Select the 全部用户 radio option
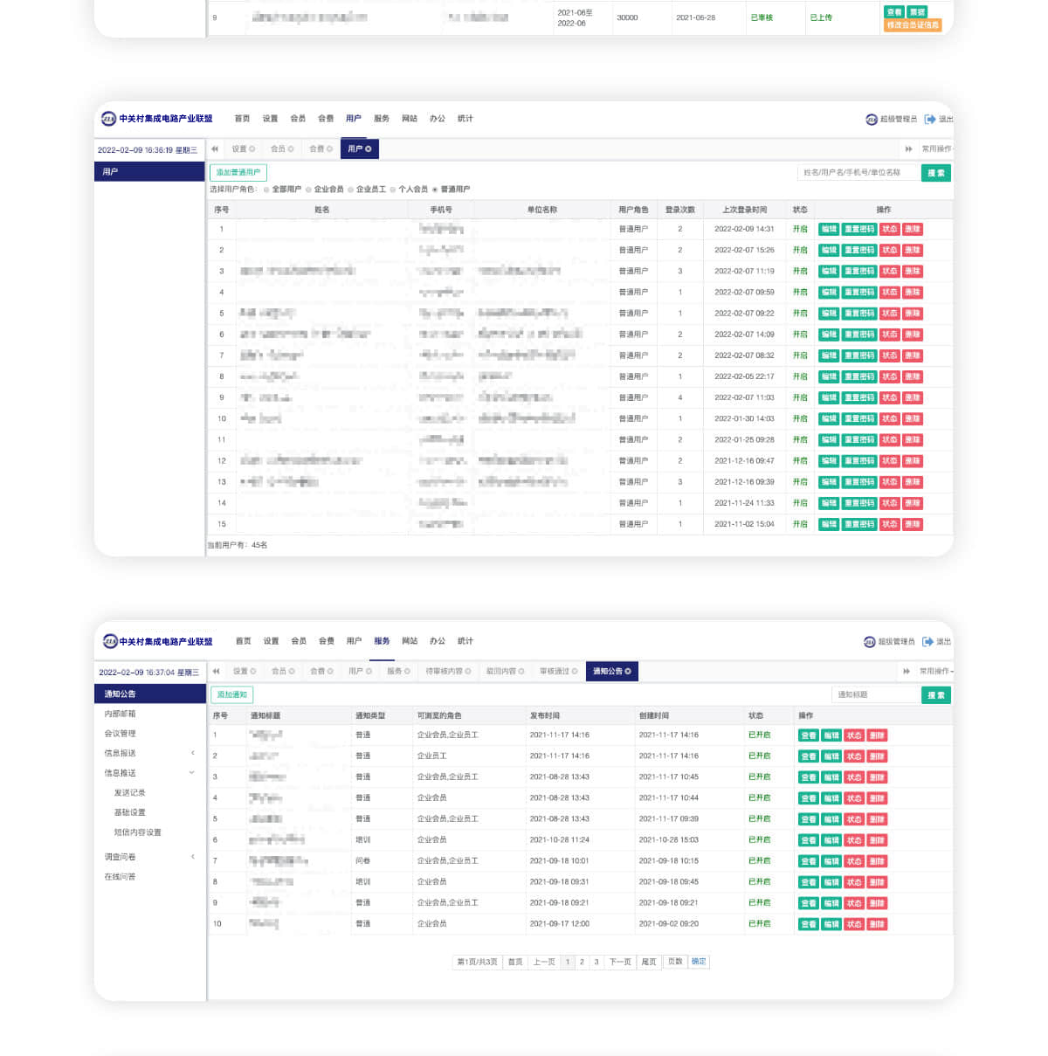The image size is (1048, 1056). tap(266, 190)
